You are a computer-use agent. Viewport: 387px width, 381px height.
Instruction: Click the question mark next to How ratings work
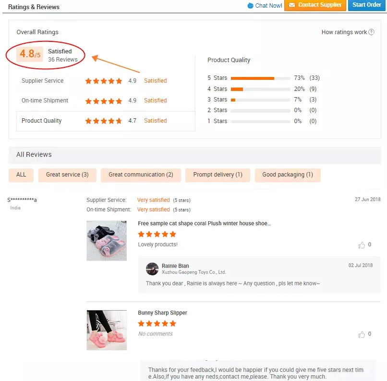pyautogui.click(x=371, y=32)
